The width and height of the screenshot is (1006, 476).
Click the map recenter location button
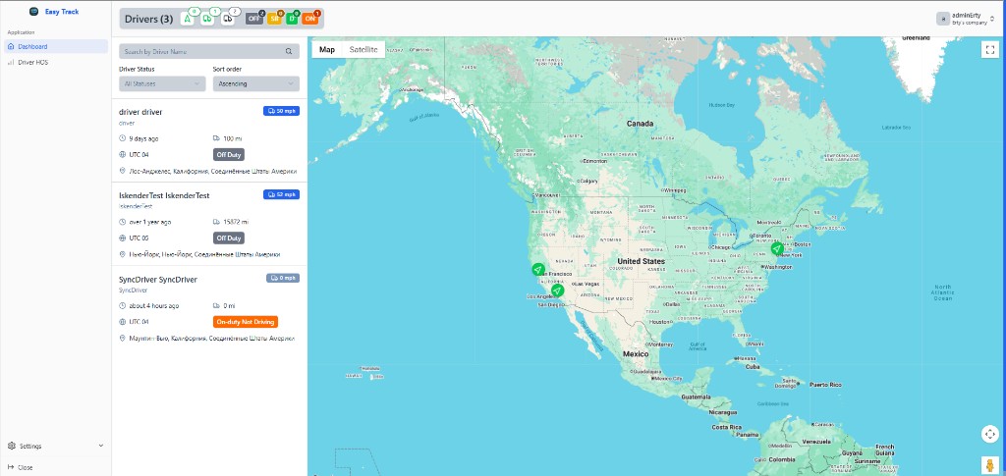[990, 434]
